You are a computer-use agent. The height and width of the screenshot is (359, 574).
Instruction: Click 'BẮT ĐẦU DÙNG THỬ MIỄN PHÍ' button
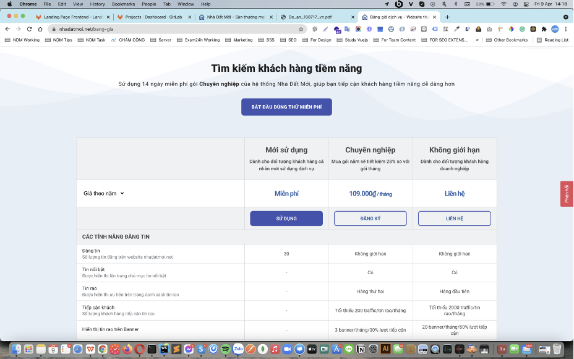(286, 107)
